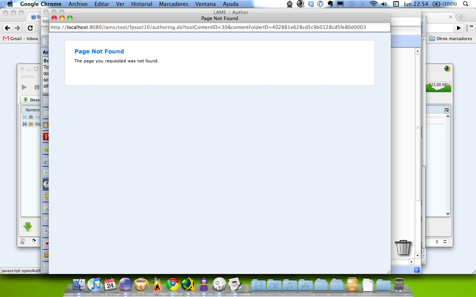Open a new Chrome tab
476x297 pixels.
[461, 17]
